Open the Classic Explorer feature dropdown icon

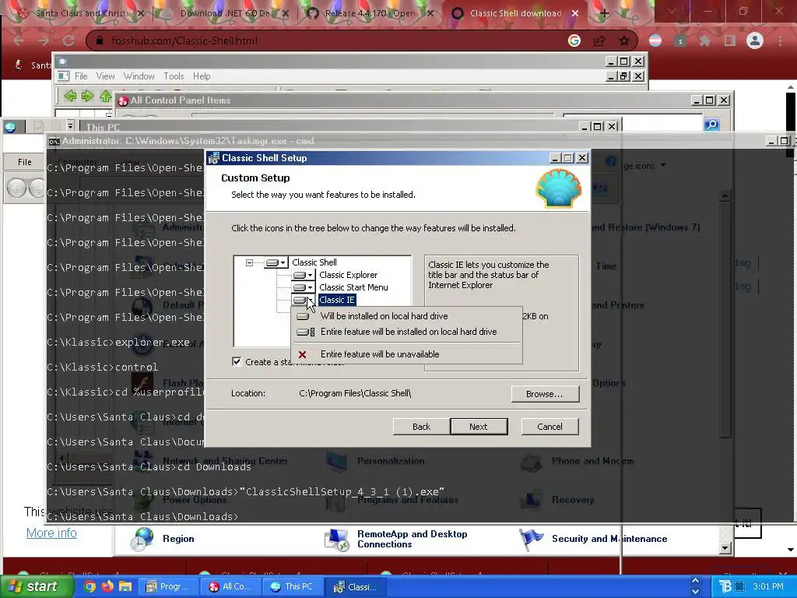click(x=303, y=275)
